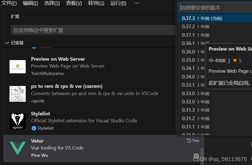The width and height of the screenshot is (252, 165).
Task: Focus the version selection input box
Action: click(x=215, y=8)
